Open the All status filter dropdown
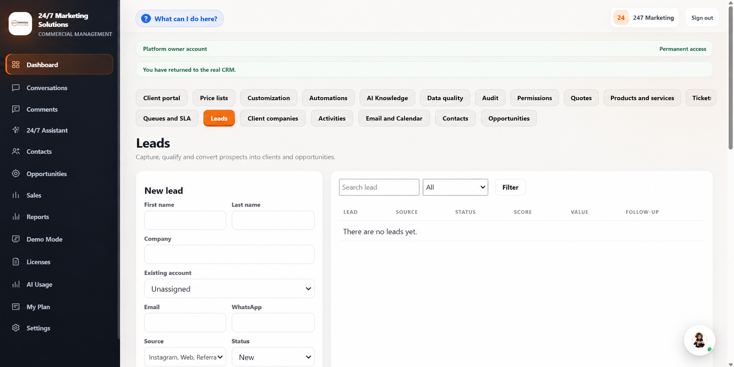Screen dimensions: 734x367 [x=455, y=187]
